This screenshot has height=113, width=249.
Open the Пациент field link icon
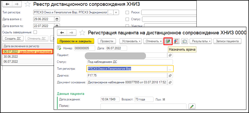[x=170, y=55]
